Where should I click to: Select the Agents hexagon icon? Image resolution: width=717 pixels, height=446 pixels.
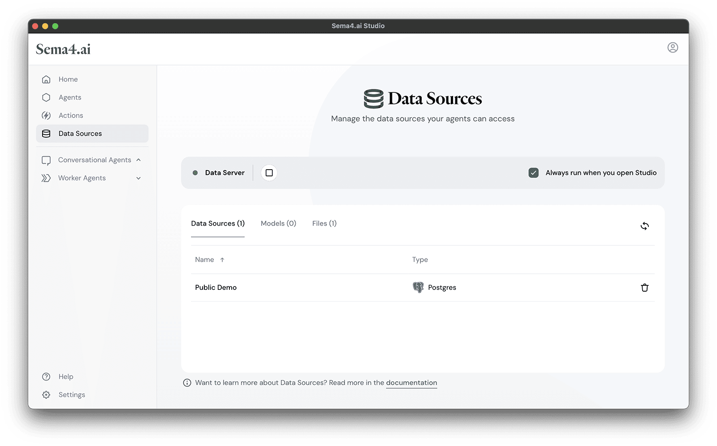(46, 97)
